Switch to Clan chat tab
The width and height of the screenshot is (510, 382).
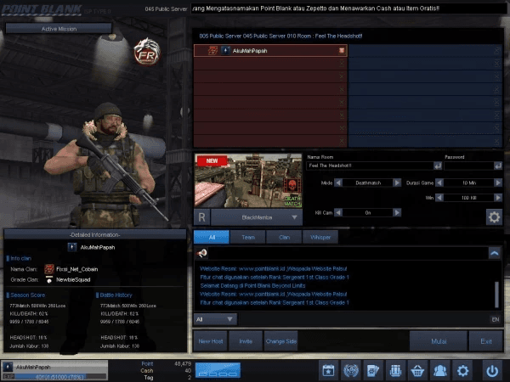pos(284,237)
